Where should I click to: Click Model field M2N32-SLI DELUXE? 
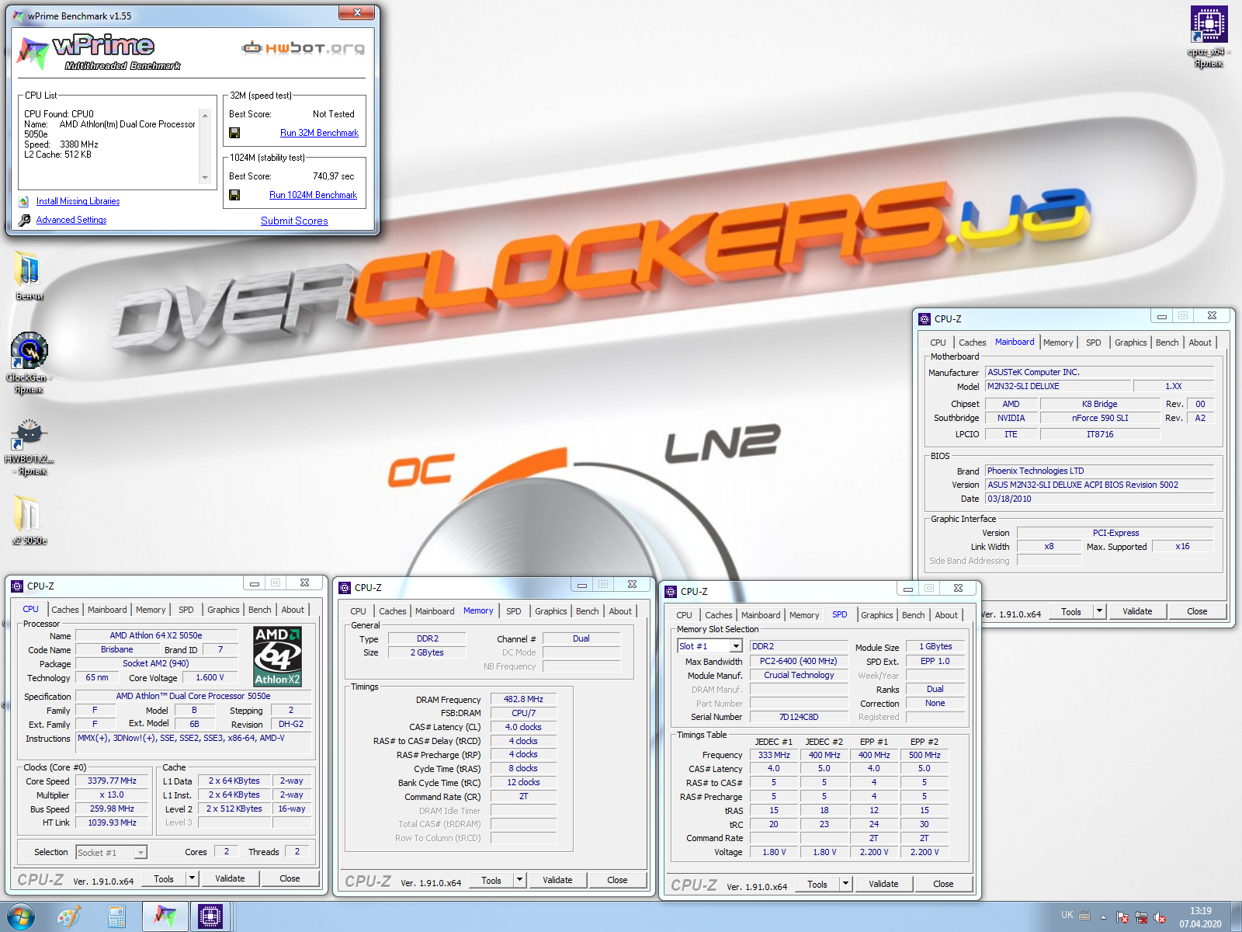tap(1057, 386)
